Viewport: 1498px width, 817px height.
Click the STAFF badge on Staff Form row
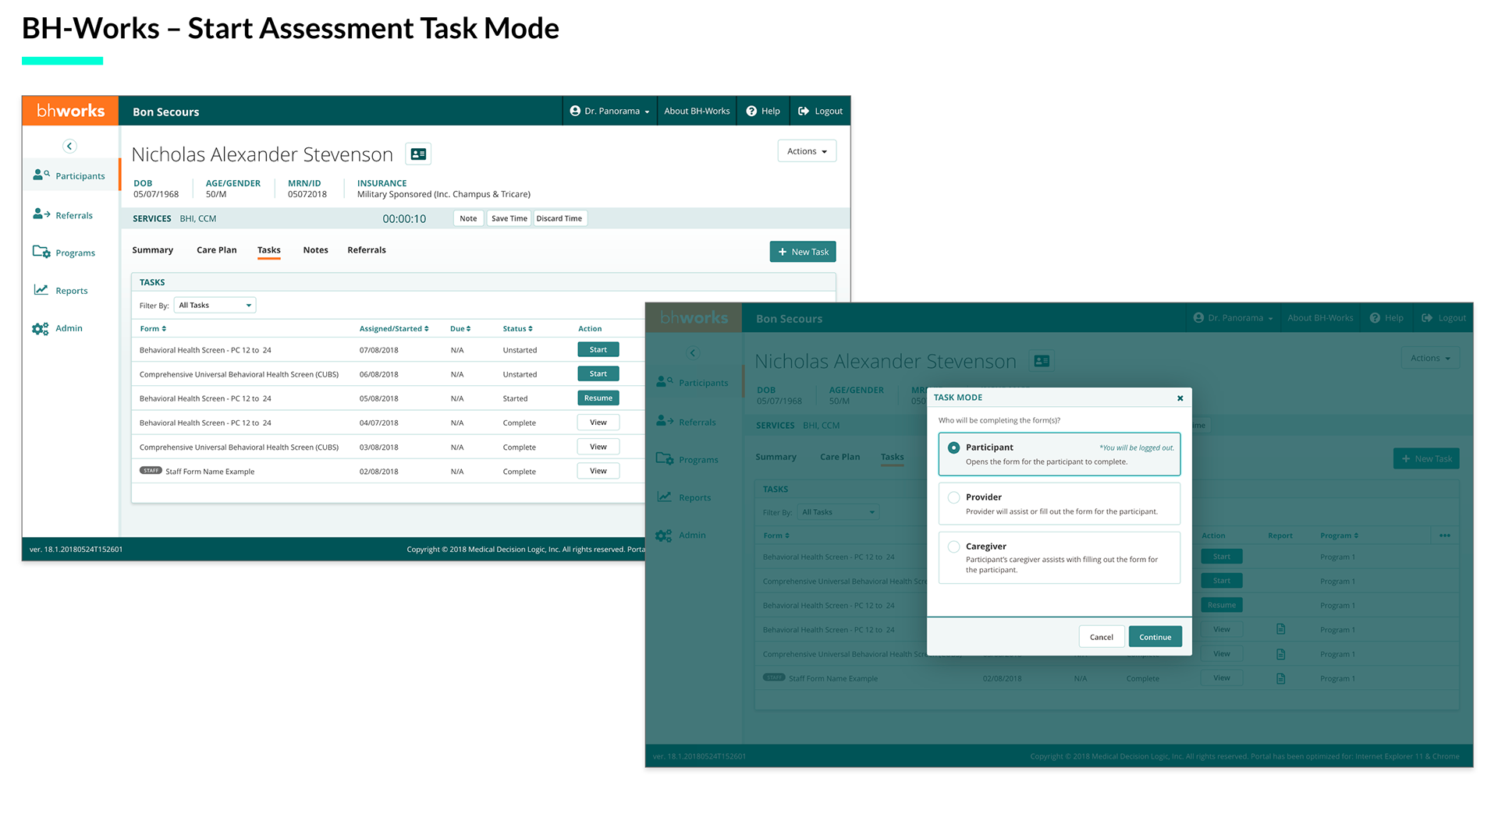151,471
